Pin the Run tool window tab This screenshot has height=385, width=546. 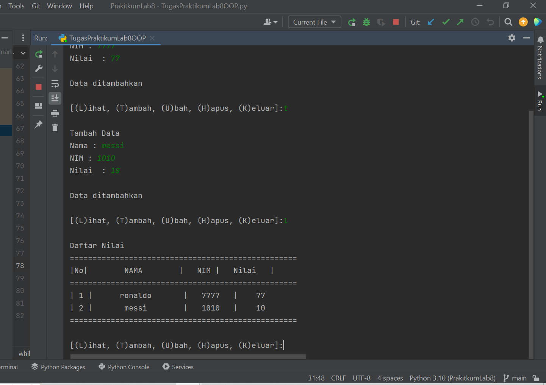point(38,124)
